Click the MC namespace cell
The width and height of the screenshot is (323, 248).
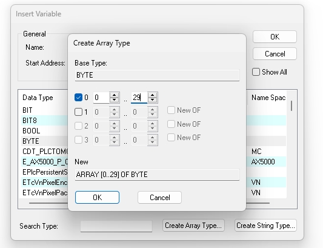(x=256, y=152)
